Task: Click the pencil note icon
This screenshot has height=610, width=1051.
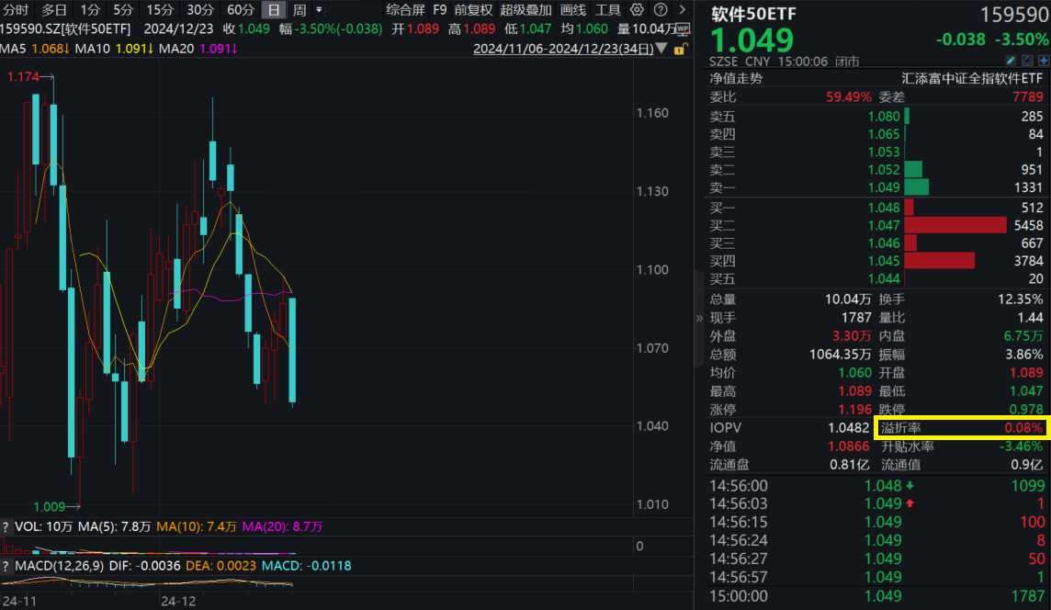Action: [x=1011, y=61]
